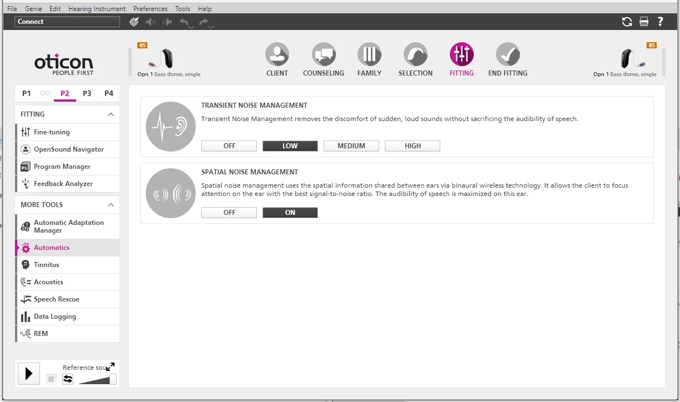Turn Spatial Noise Management OFF
Screen dimensions: 680x402
tap(229, 213)
